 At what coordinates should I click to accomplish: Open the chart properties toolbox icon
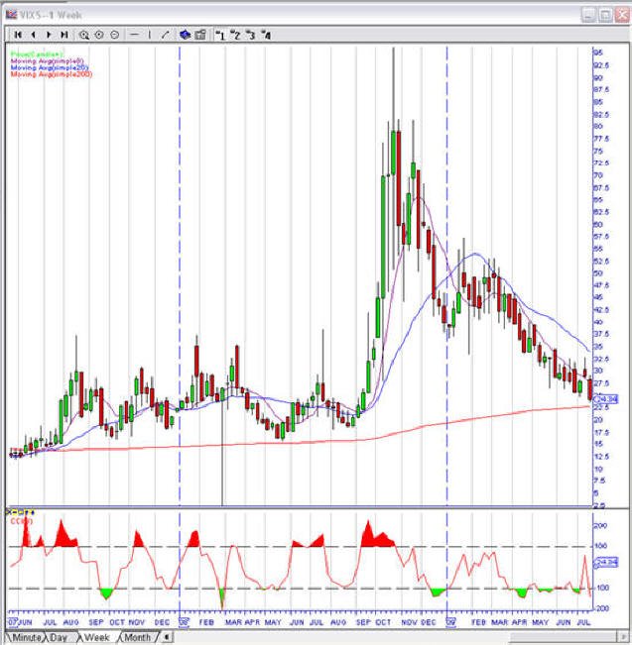[200, 35]
